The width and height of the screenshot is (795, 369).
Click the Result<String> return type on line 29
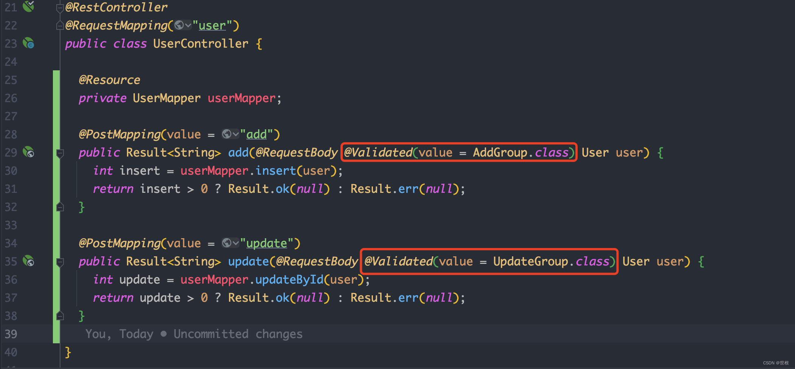tap(174, 153)
